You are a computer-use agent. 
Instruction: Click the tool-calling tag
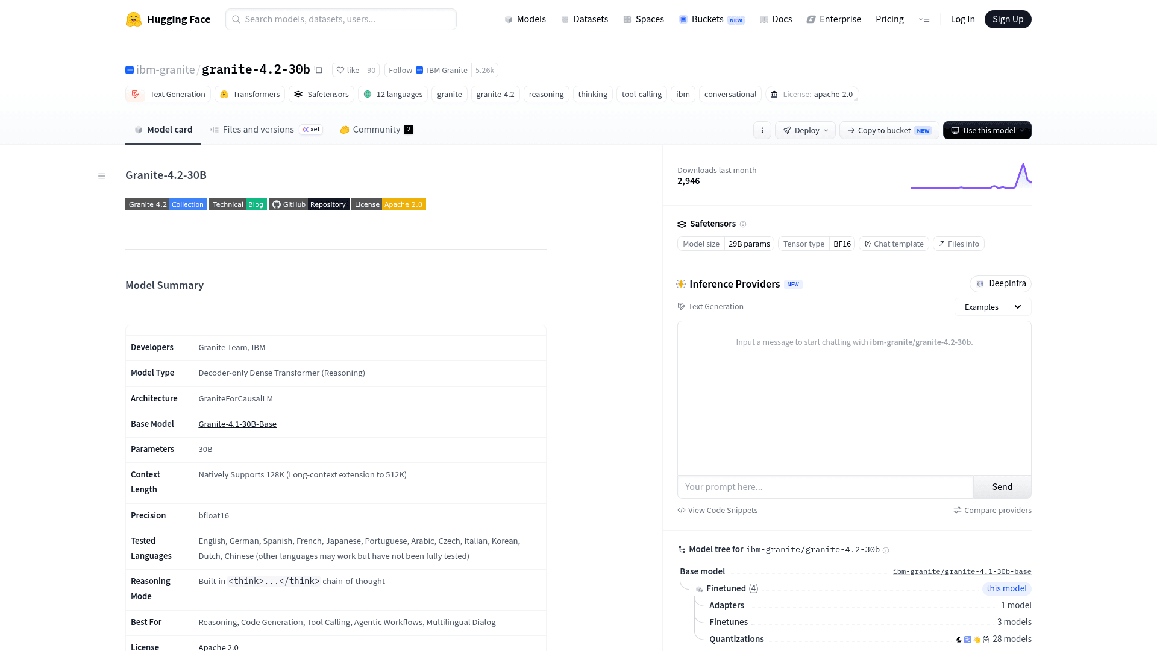coord(642,94)
